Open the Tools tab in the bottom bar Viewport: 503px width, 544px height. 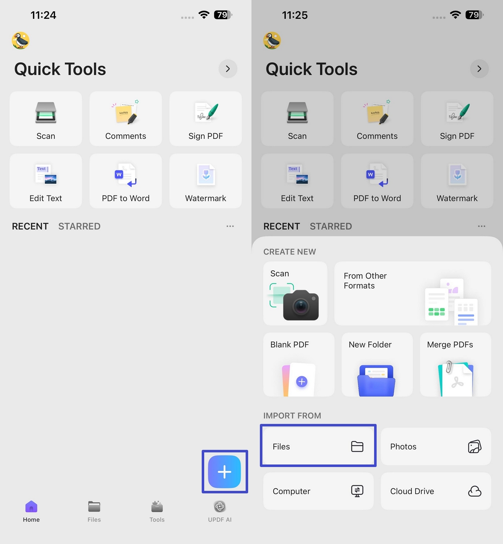pos(157,511)
